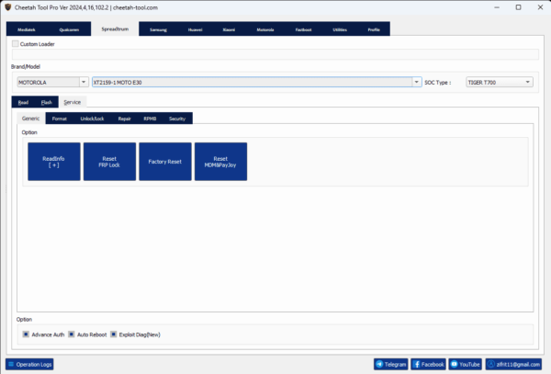Viewport: 551px width, 374px height.
Task: Click the ReadInfo [+] tile
Action: (54, 161)
